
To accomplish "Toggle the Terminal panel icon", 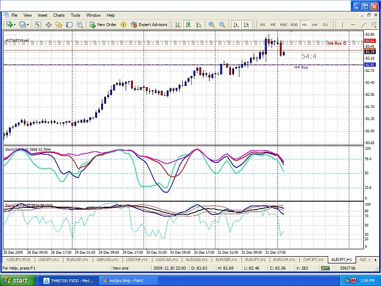I will (x=69, y=24).
